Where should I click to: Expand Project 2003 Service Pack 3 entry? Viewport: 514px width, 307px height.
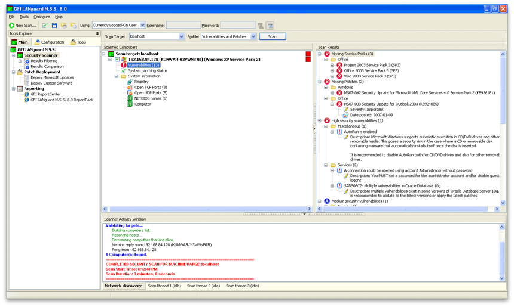click(x=332, y=65)
